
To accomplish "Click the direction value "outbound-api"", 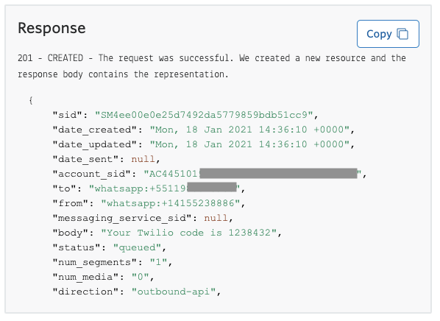I will 174,292.
